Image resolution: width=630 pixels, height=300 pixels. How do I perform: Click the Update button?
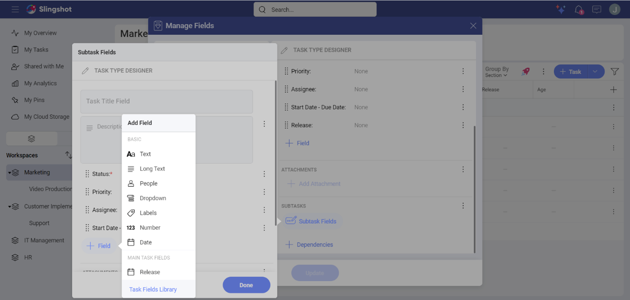coord(315,273)
